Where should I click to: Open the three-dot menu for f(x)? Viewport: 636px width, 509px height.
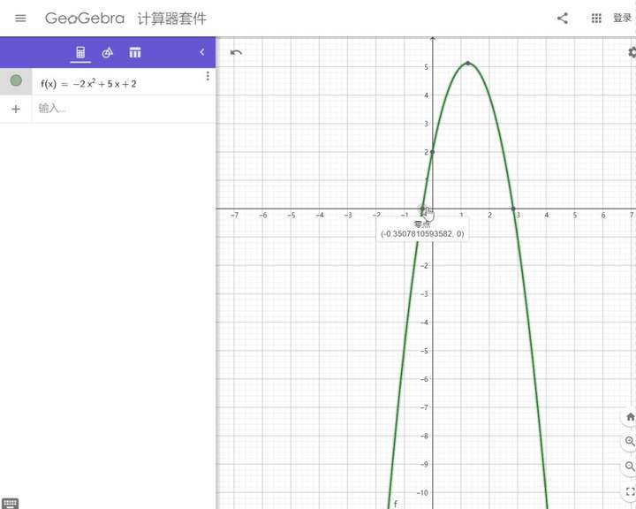208,76
